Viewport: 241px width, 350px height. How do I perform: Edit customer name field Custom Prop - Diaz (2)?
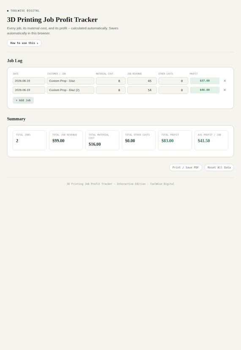click(x=71, y=90)
